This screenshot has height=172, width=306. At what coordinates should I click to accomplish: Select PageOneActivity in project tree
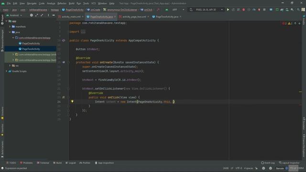pyautogui.click(x=31, y=43)
